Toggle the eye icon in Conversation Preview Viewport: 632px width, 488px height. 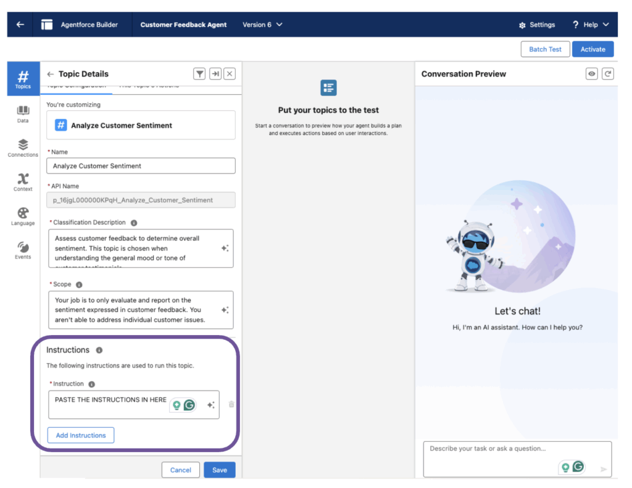pyautogui.click(x=592, y=74)
